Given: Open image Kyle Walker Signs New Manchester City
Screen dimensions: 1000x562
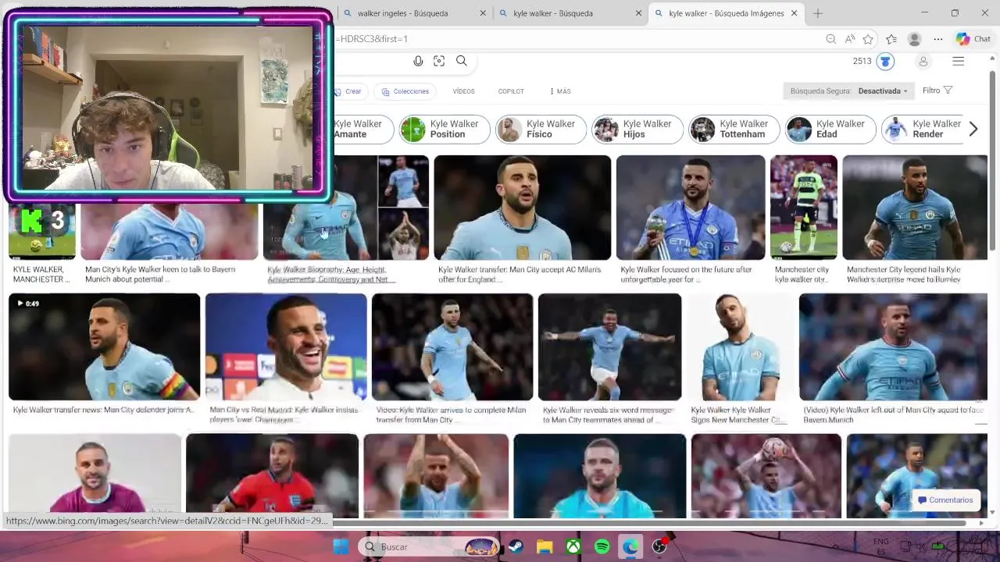Looking at the screenshot, I should [x=740, y=347].
